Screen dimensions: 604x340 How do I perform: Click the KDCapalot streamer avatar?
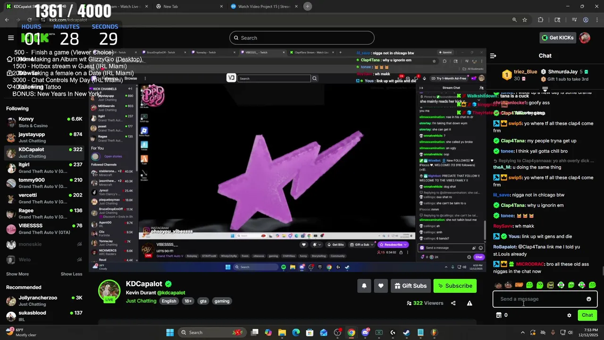(x=109, y=291)
